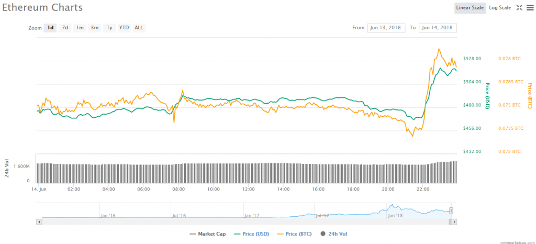Click the 1 600M volume axis label
Image resolution: width=536 pixels, height=244 pixels.
click(x=21, y=166)
